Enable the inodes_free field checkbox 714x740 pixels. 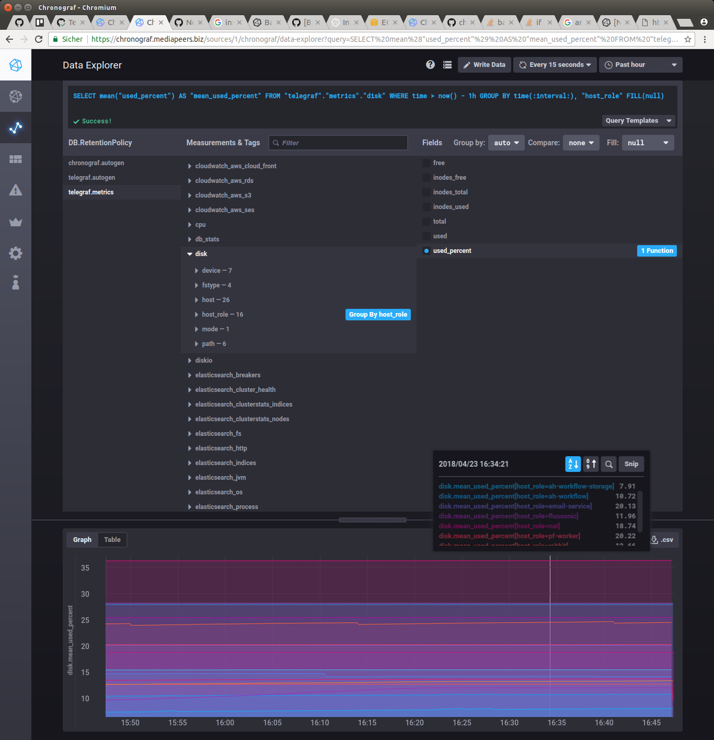pos(427,177)
